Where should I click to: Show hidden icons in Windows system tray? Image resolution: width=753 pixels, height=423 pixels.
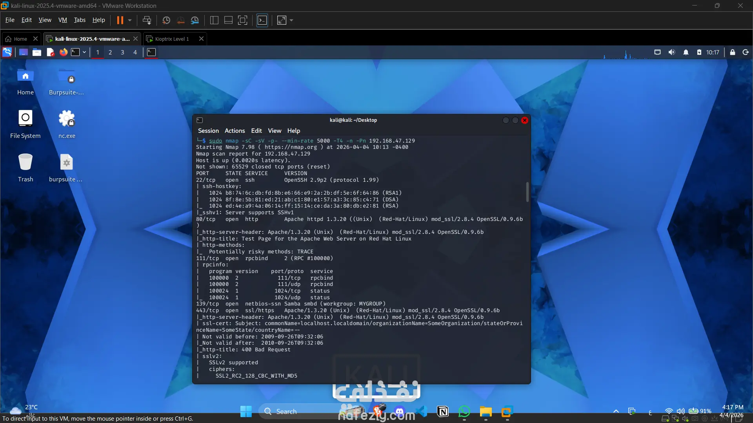point(616,411)
